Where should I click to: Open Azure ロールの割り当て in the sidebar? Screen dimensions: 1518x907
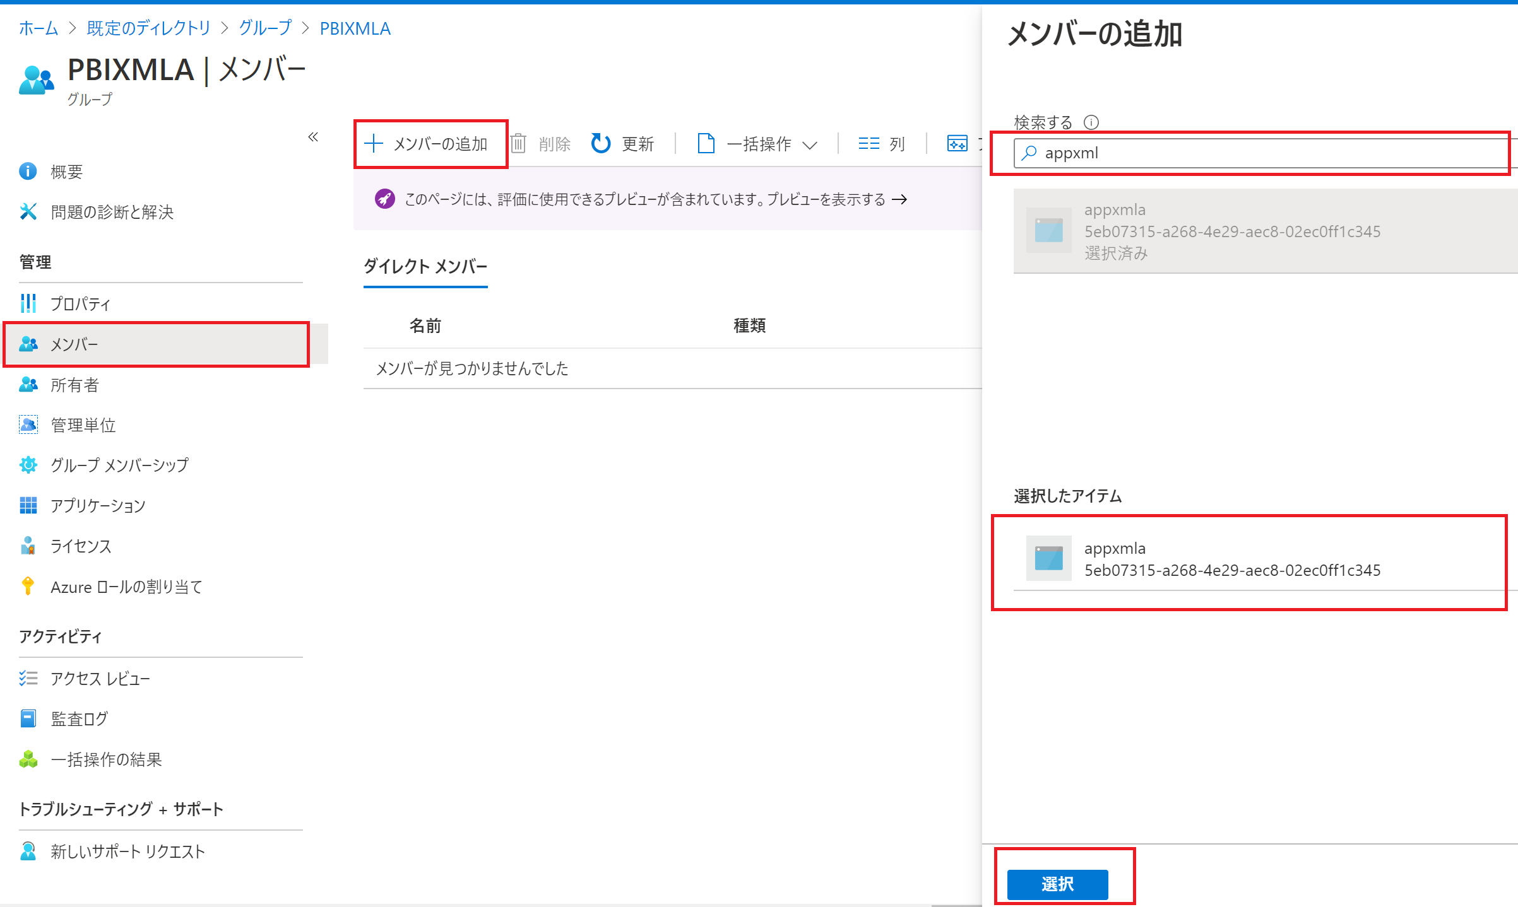126,587
